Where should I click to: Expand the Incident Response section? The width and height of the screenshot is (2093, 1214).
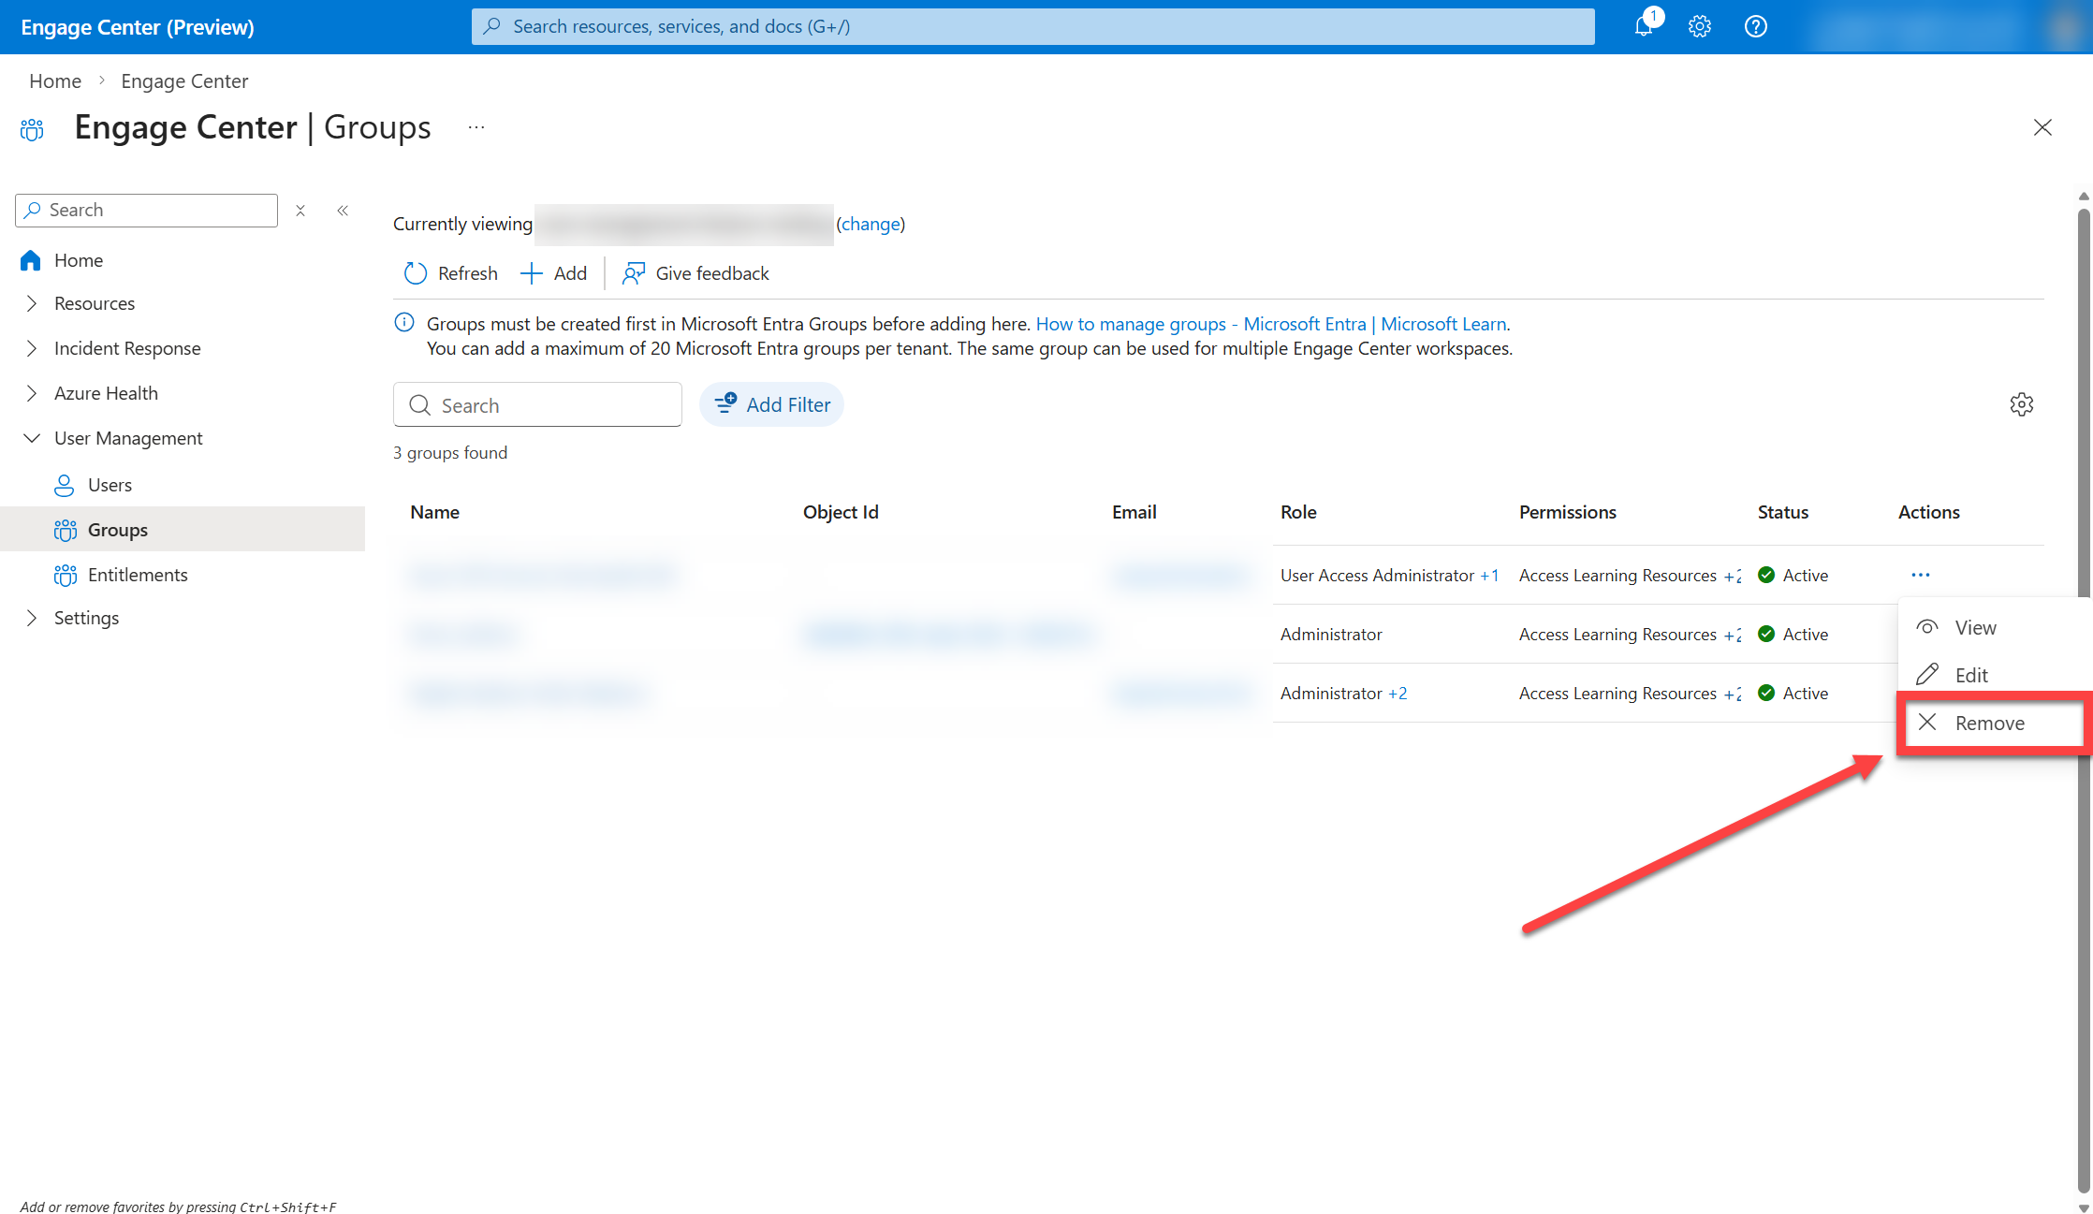point(32,348)
